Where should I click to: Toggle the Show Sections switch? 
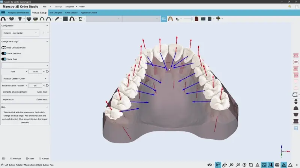4,53
